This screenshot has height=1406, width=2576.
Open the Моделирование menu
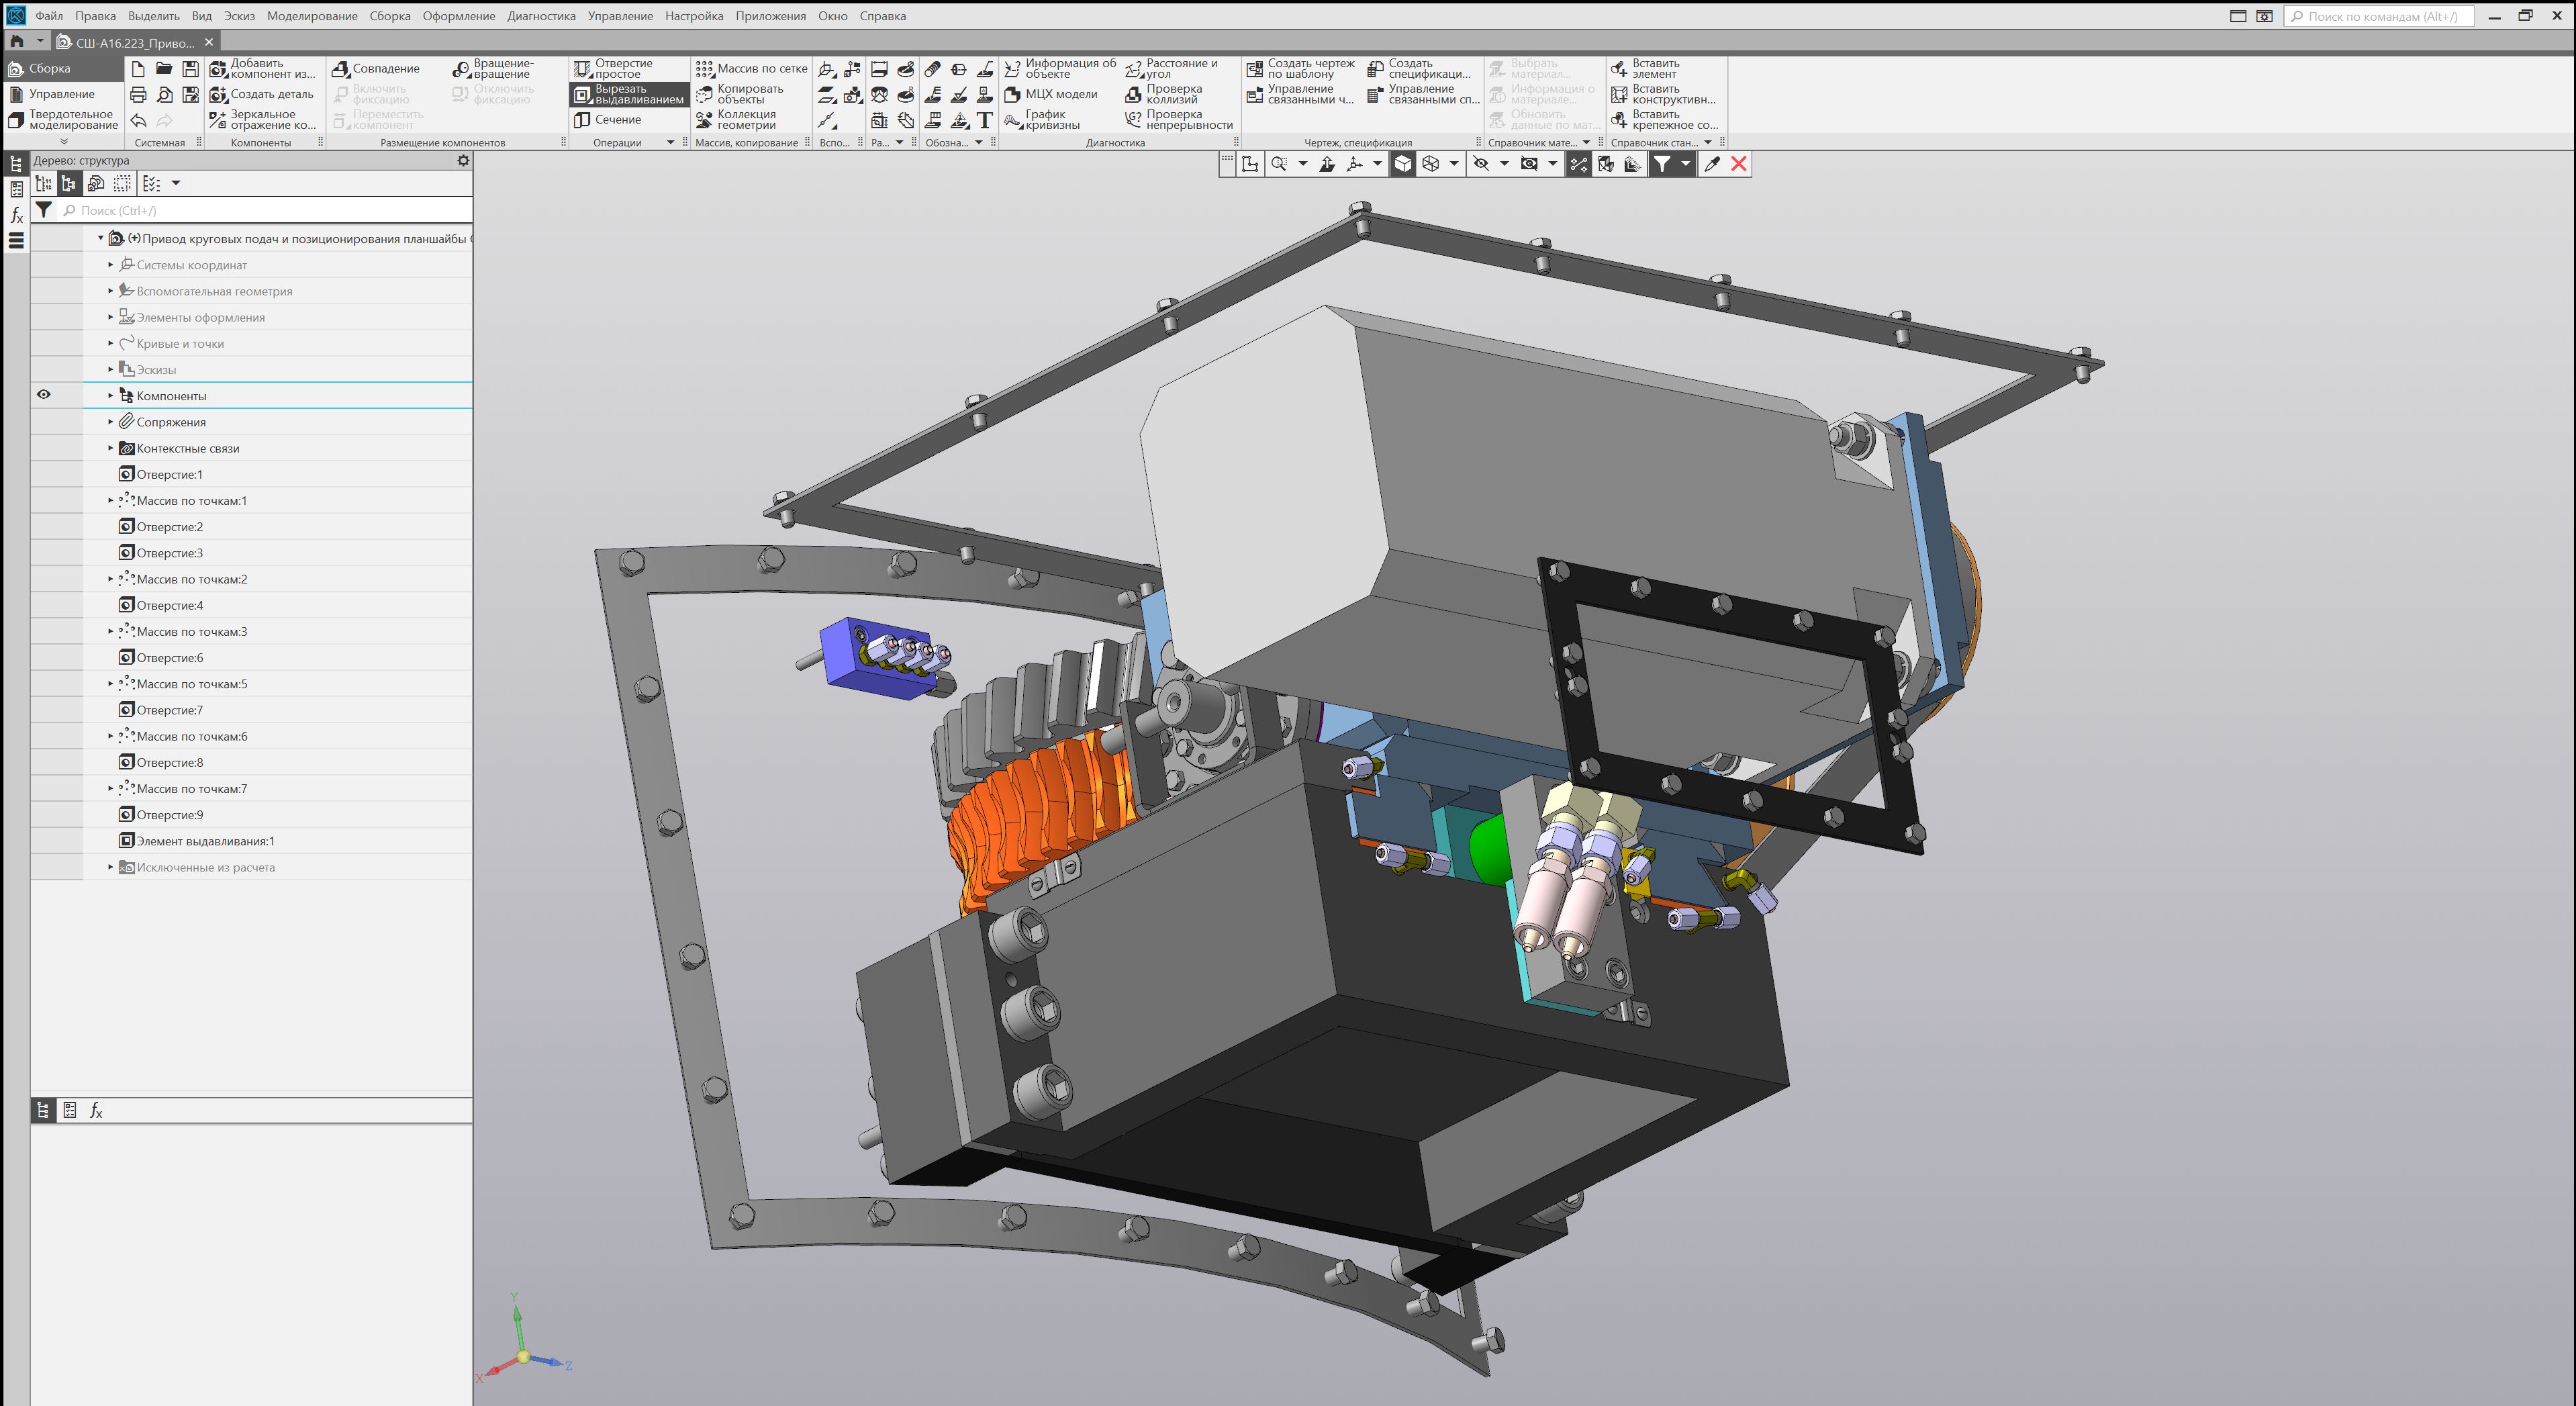click(312, 16)
